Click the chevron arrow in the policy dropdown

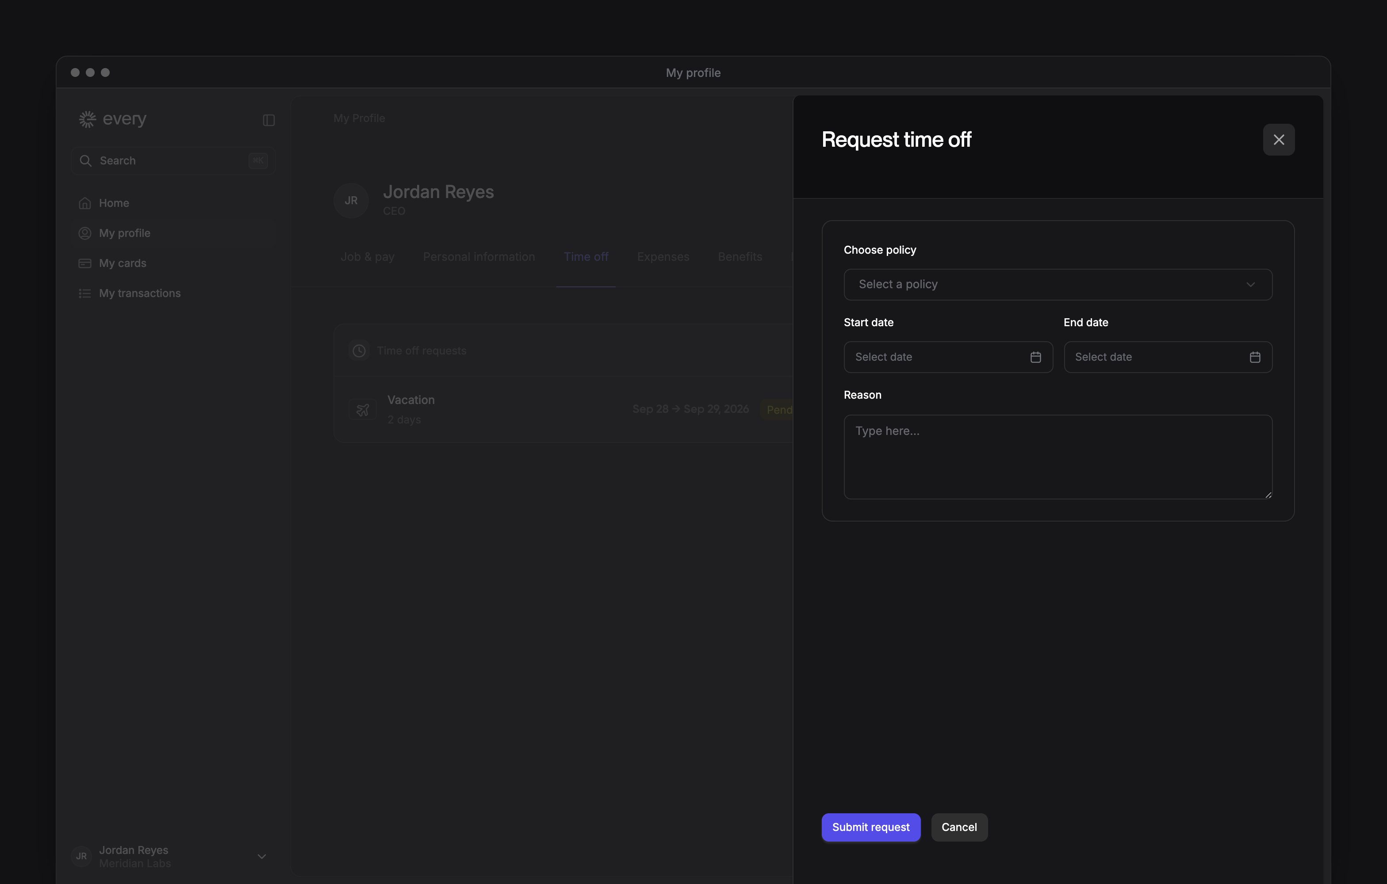tap(1250, 284)
